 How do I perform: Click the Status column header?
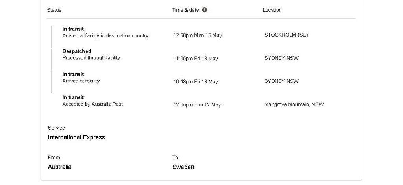coord(54,10)
